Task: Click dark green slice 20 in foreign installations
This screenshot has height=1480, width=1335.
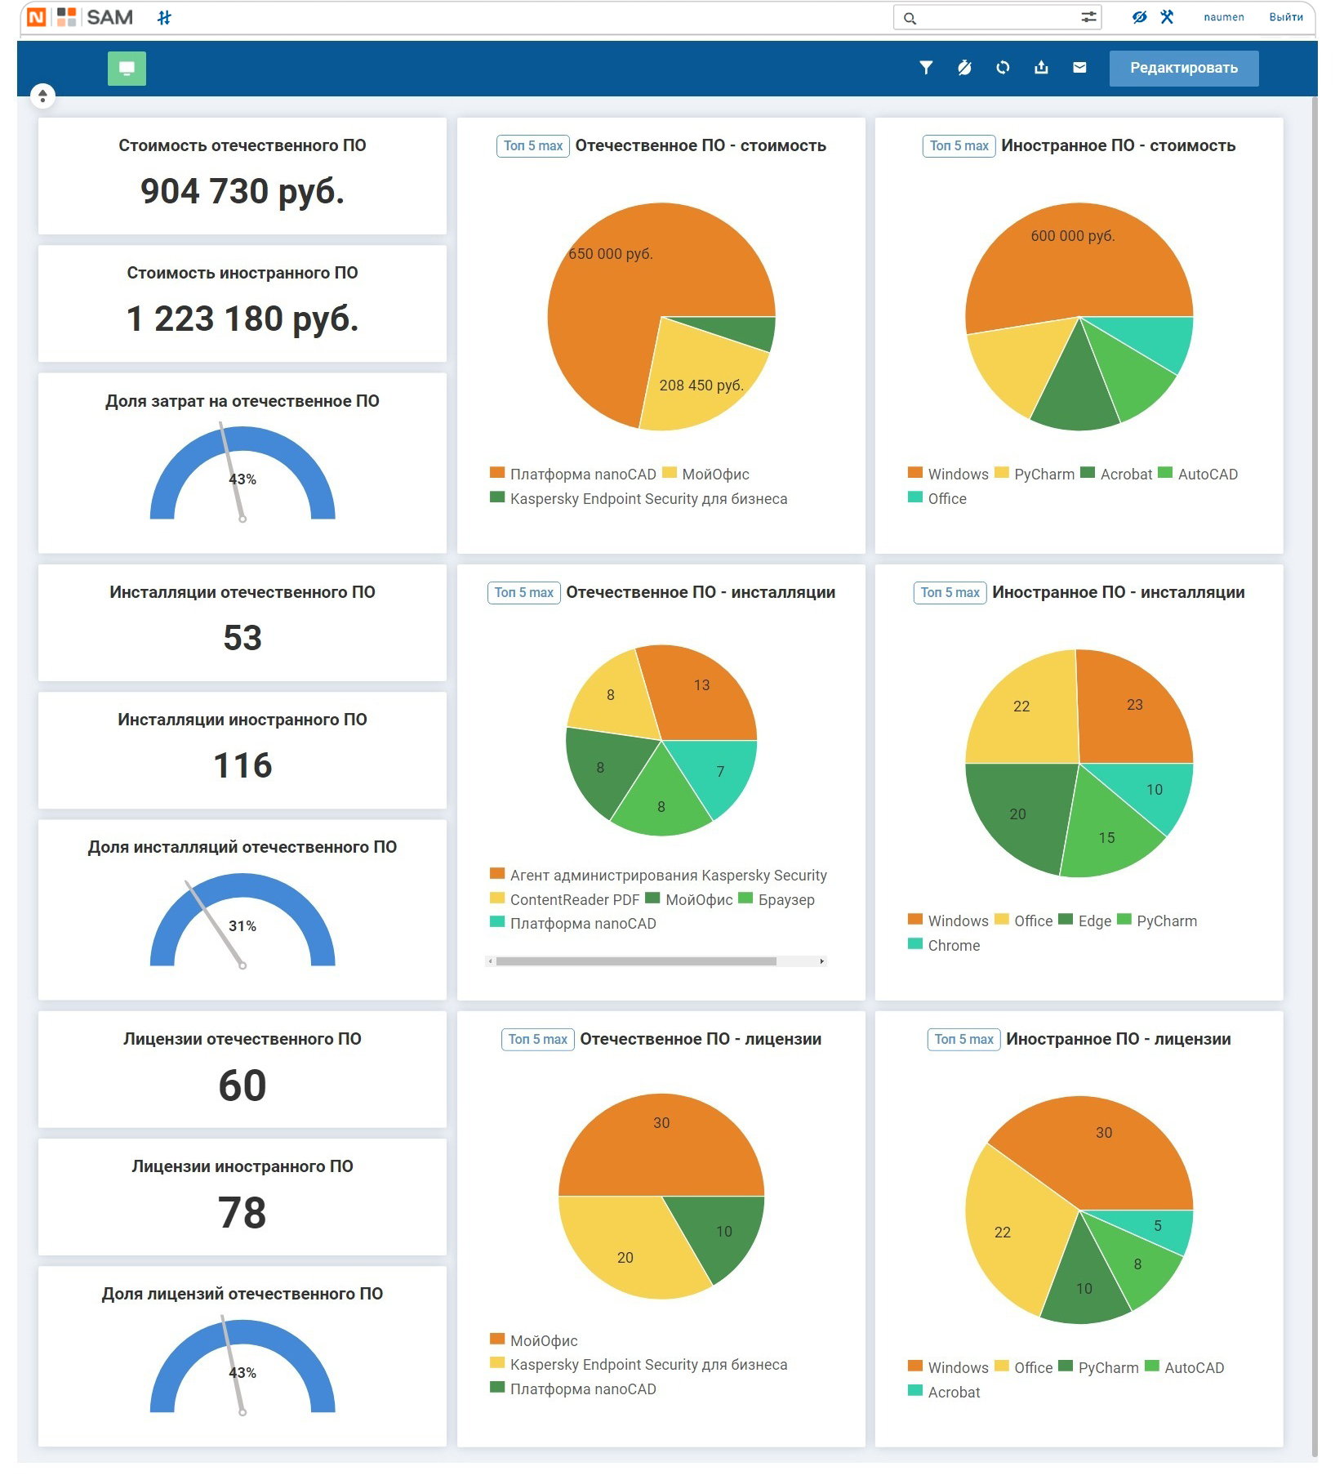Action: click(1018, 815)
